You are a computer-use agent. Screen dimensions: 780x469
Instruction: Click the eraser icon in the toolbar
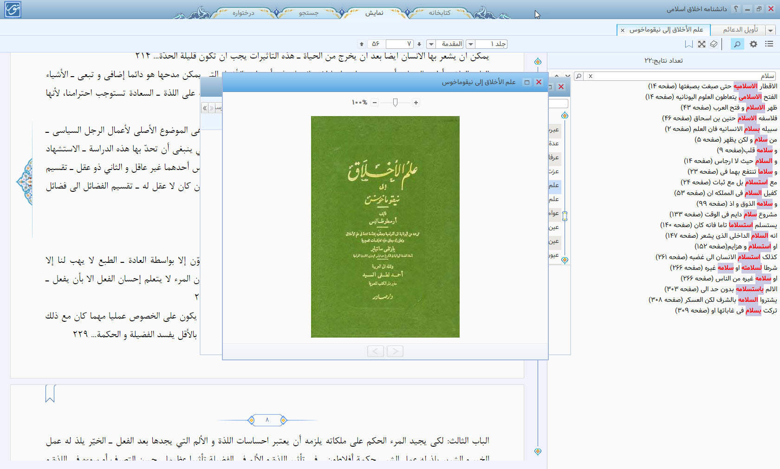[x=714, y=44]
